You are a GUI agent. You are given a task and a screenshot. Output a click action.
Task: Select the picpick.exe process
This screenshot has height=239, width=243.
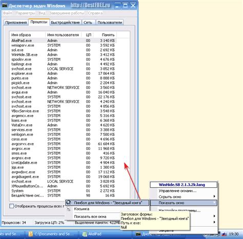[x=63, y=83]
